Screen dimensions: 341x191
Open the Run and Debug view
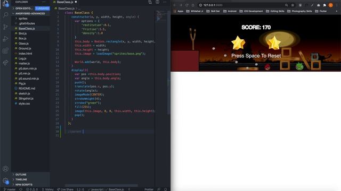[5, 39]
